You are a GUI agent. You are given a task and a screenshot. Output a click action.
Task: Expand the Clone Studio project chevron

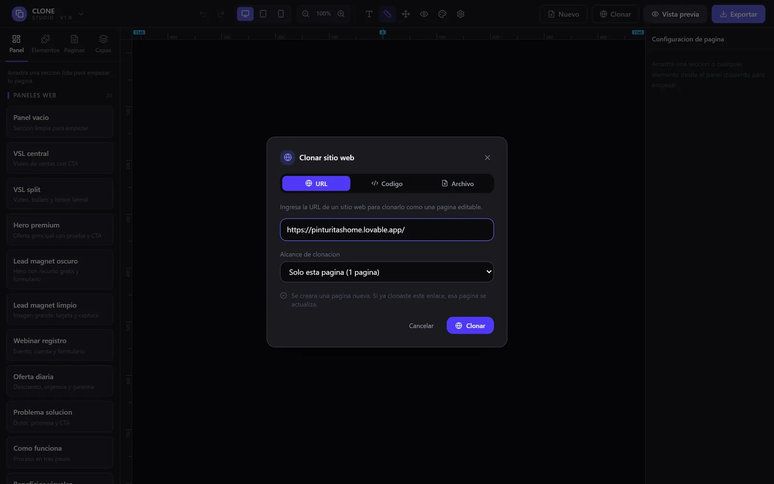point(81,14)
